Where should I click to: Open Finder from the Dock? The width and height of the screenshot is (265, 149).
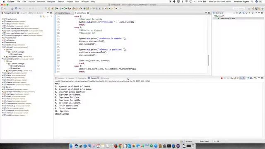[72, 146]
